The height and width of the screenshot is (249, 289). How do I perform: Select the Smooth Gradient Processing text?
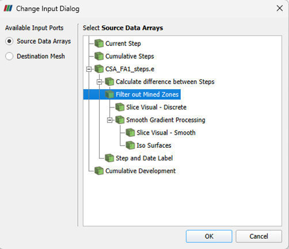coord(166,120)
